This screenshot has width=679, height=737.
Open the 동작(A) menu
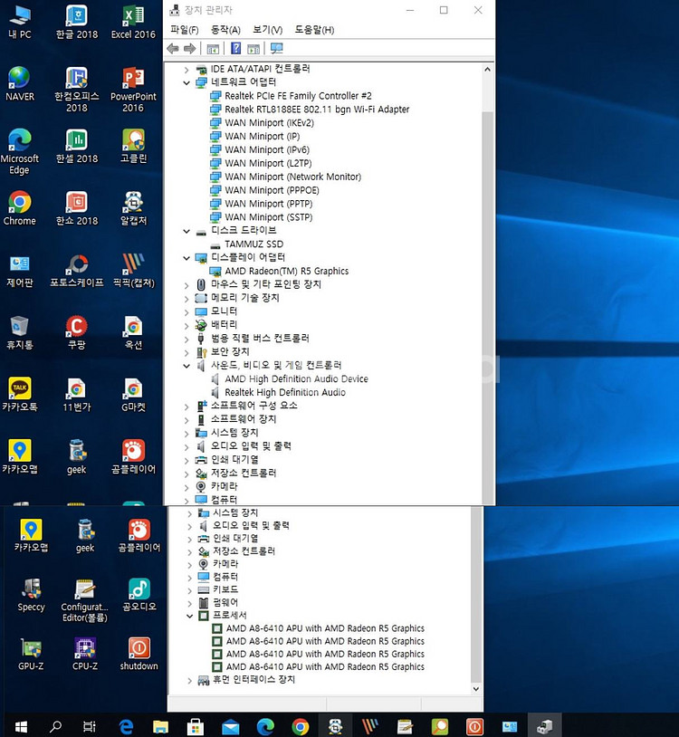click(x=225, y=30)
